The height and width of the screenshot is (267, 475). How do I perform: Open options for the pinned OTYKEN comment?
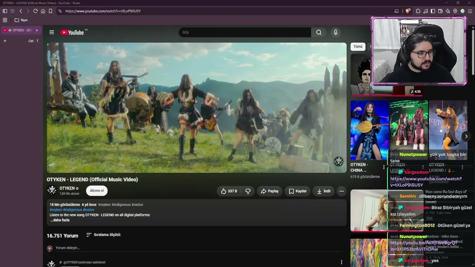(x=341, y=262)
